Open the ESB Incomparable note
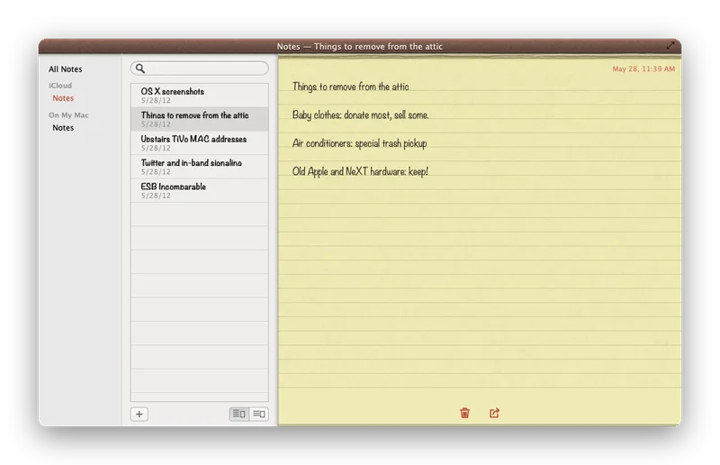The image size is (720, 465). pyautogui.click(x=200, y=190)
